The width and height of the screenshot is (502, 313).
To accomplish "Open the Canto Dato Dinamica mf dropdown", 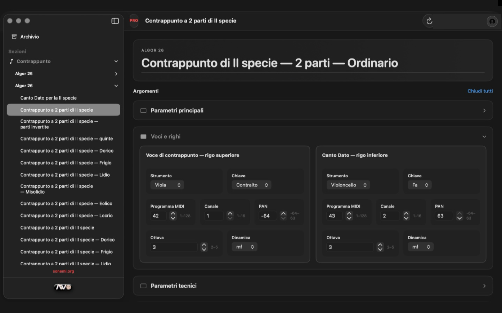I will pos(420,247).
